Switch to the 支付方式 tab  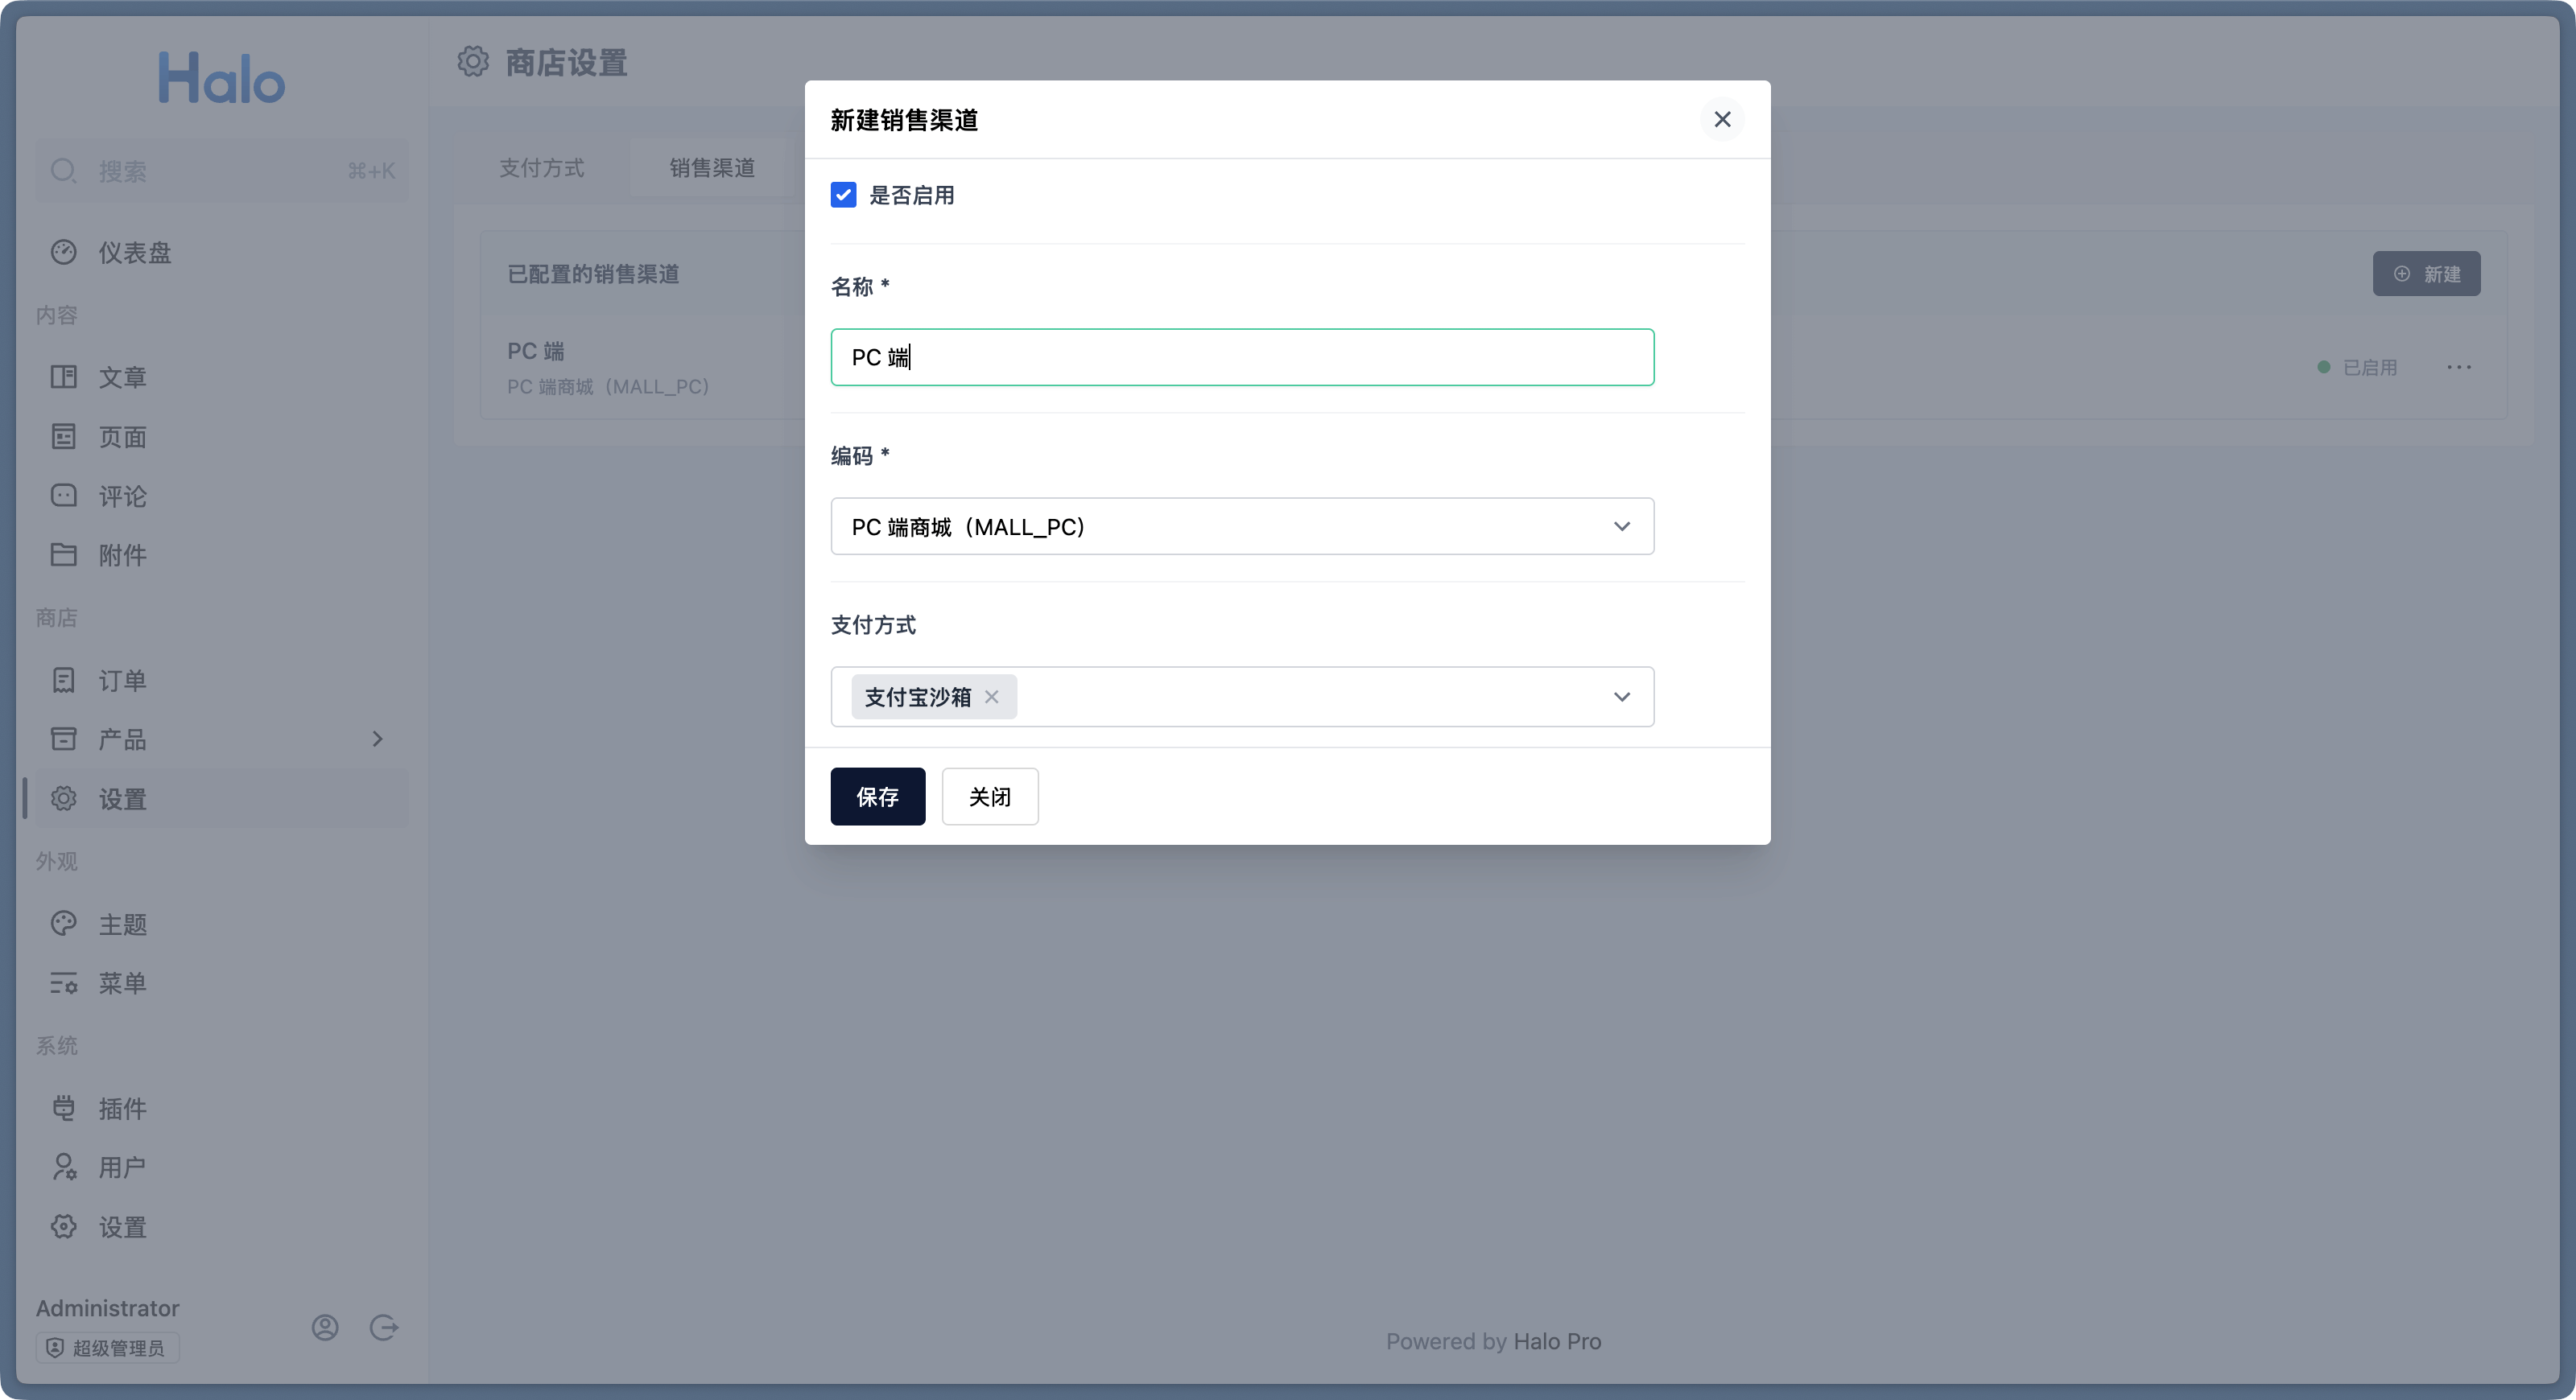pyautogui.click(x=541, y=168)
